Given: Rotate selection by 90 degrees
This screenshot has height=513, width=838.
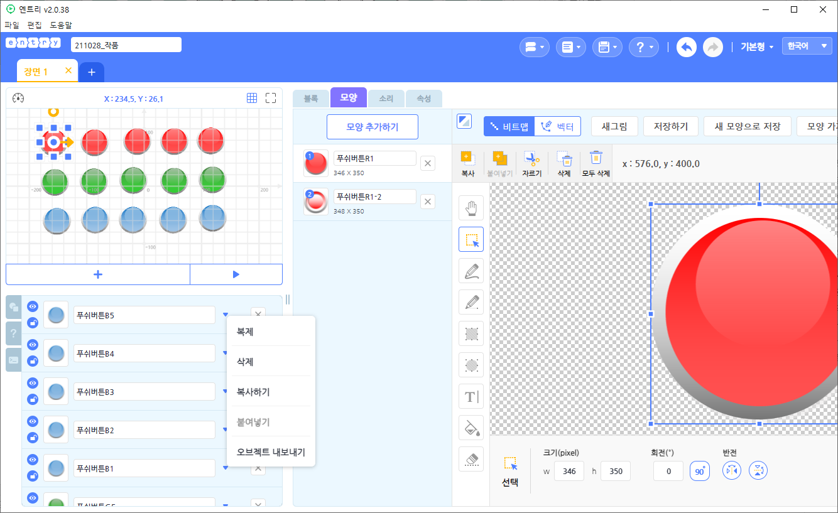Looking at the screenshot, I should coord(700,471).
